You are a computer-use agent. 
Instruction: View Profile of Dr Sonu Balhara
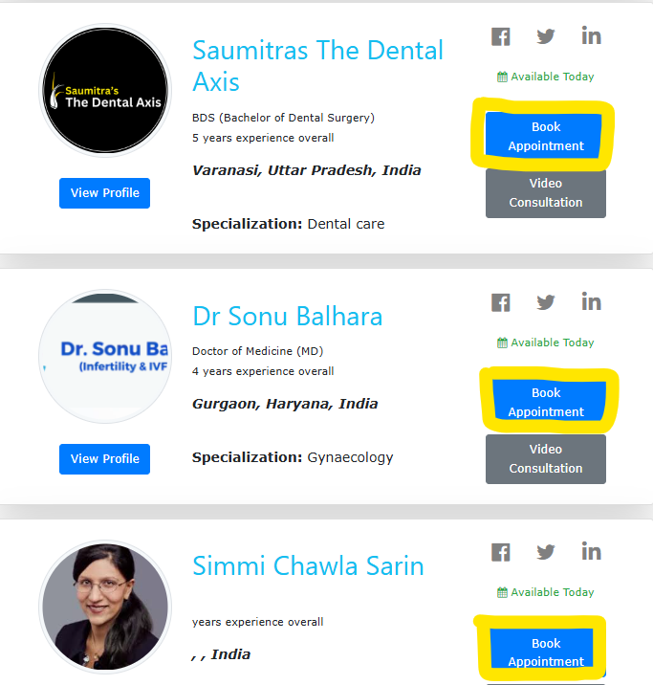(105, 459)
